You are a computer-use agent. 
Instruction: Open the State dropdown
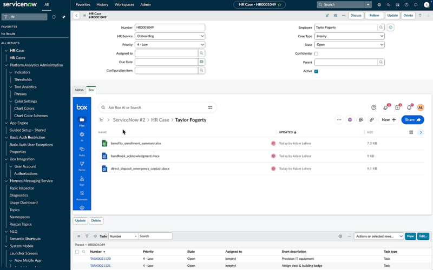(x=349, y=45)
